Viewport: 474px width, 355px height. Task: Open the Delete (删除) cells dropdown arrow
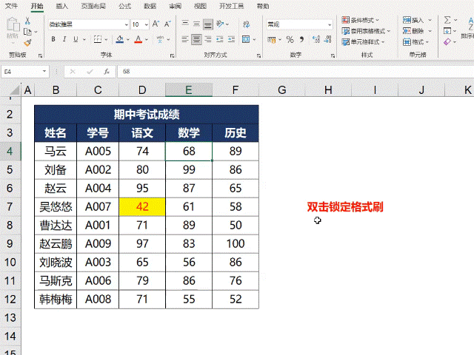coord(430,31)
